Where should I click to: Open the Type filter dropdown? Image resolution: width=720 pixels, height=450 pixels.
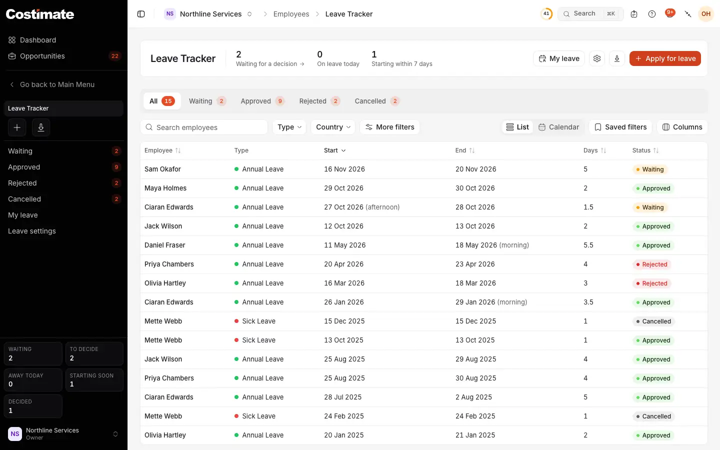tap(289, 127)
